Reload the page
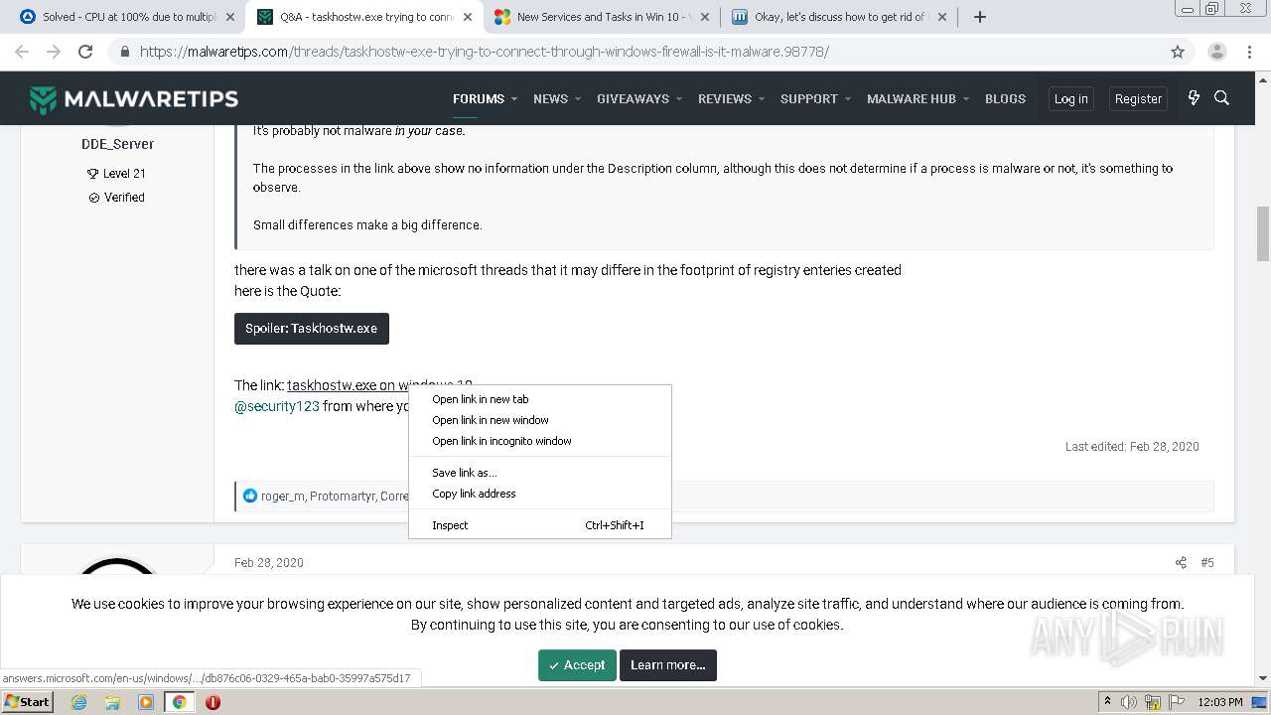 [x=85, y=52]
